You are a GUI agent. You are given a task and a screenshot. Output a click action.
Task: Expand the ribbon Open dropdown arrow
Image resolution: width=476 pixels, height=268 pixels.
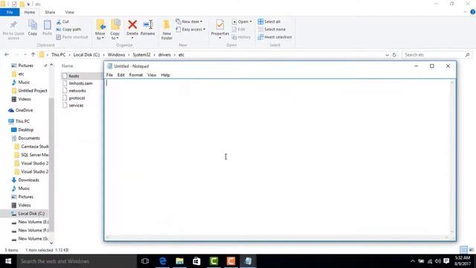pos(251,22)
